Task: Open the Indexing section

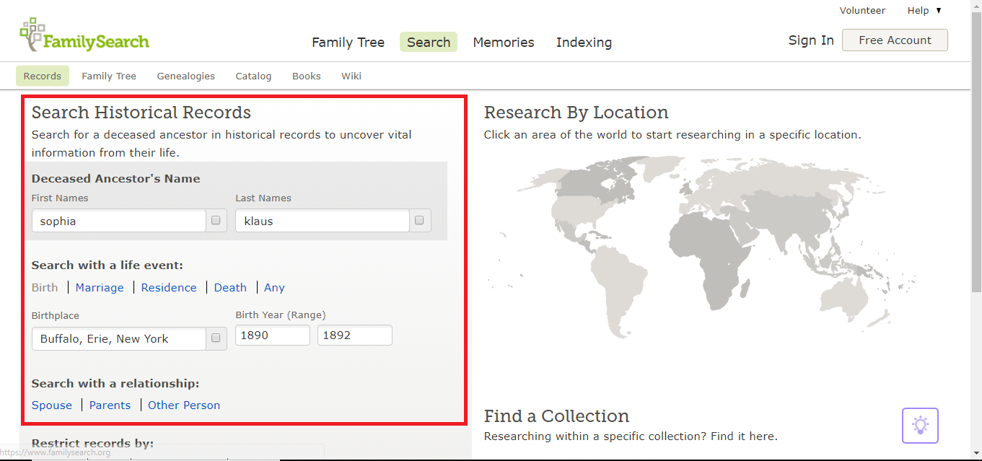Action: coord(584,43)
